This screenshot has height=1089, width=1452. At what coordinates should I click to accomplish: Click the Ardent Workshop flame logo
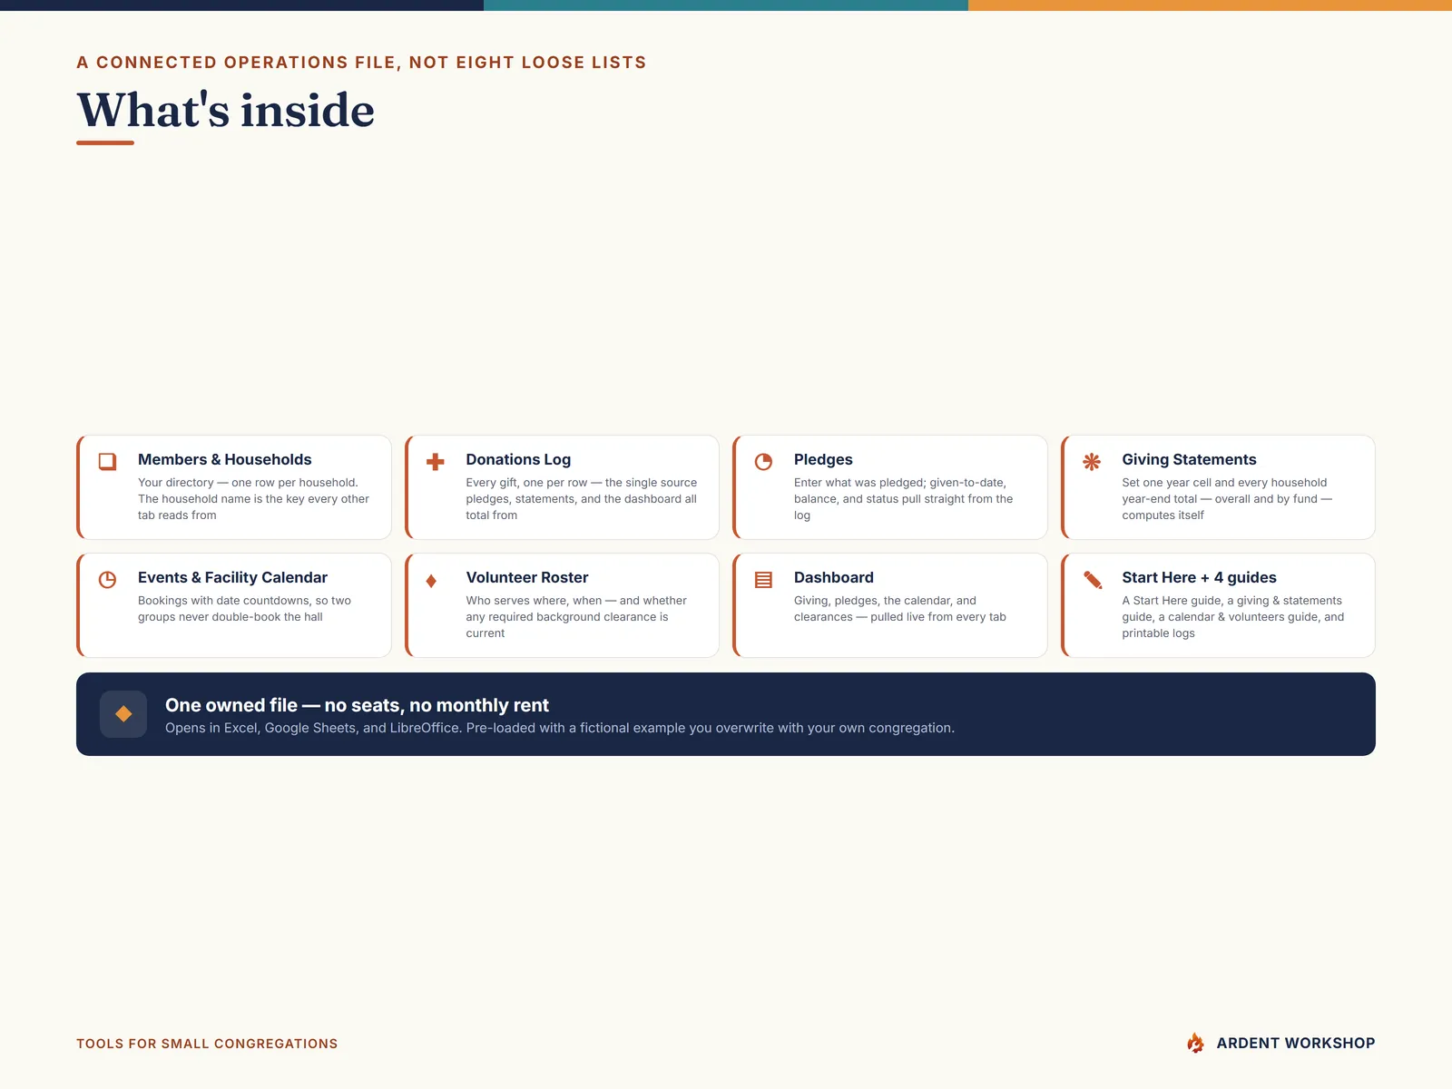tap(1195, 1043)
